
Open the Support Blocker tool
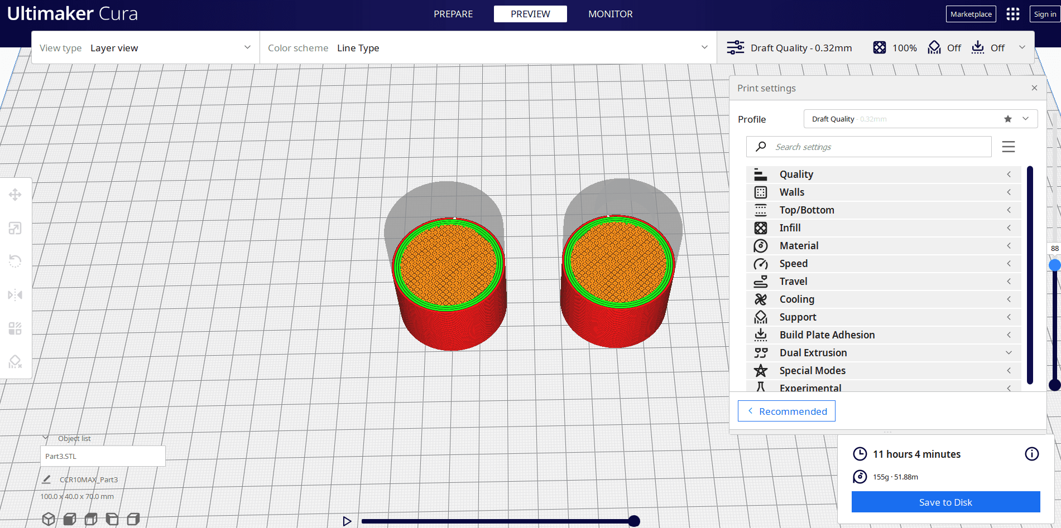pyautogui.click(x=15, y=362)
